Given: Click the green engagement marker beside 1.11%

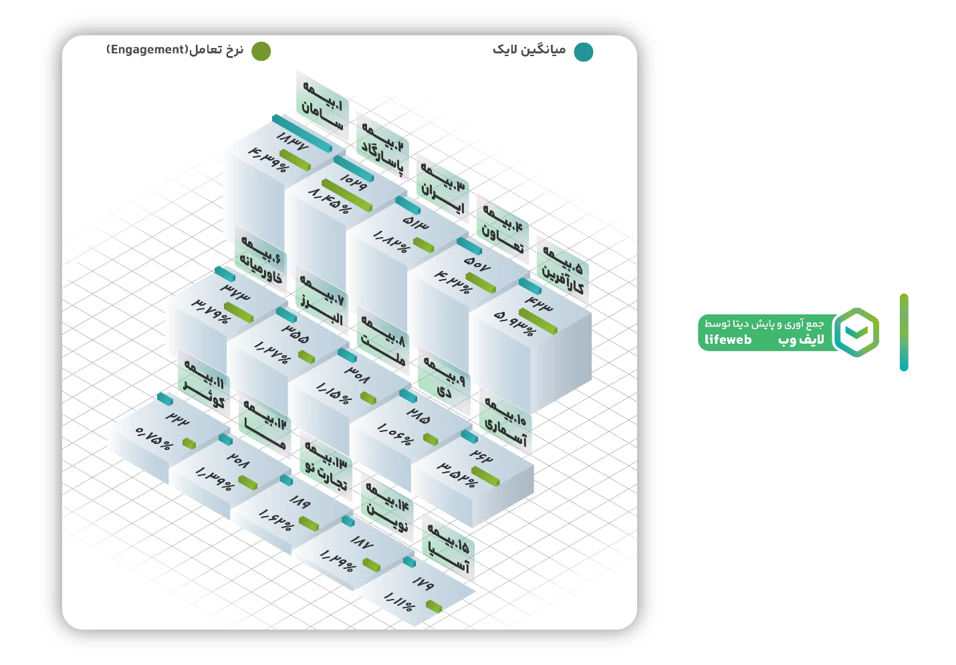Looking at the screenshot, I should [x=434, y=607].
